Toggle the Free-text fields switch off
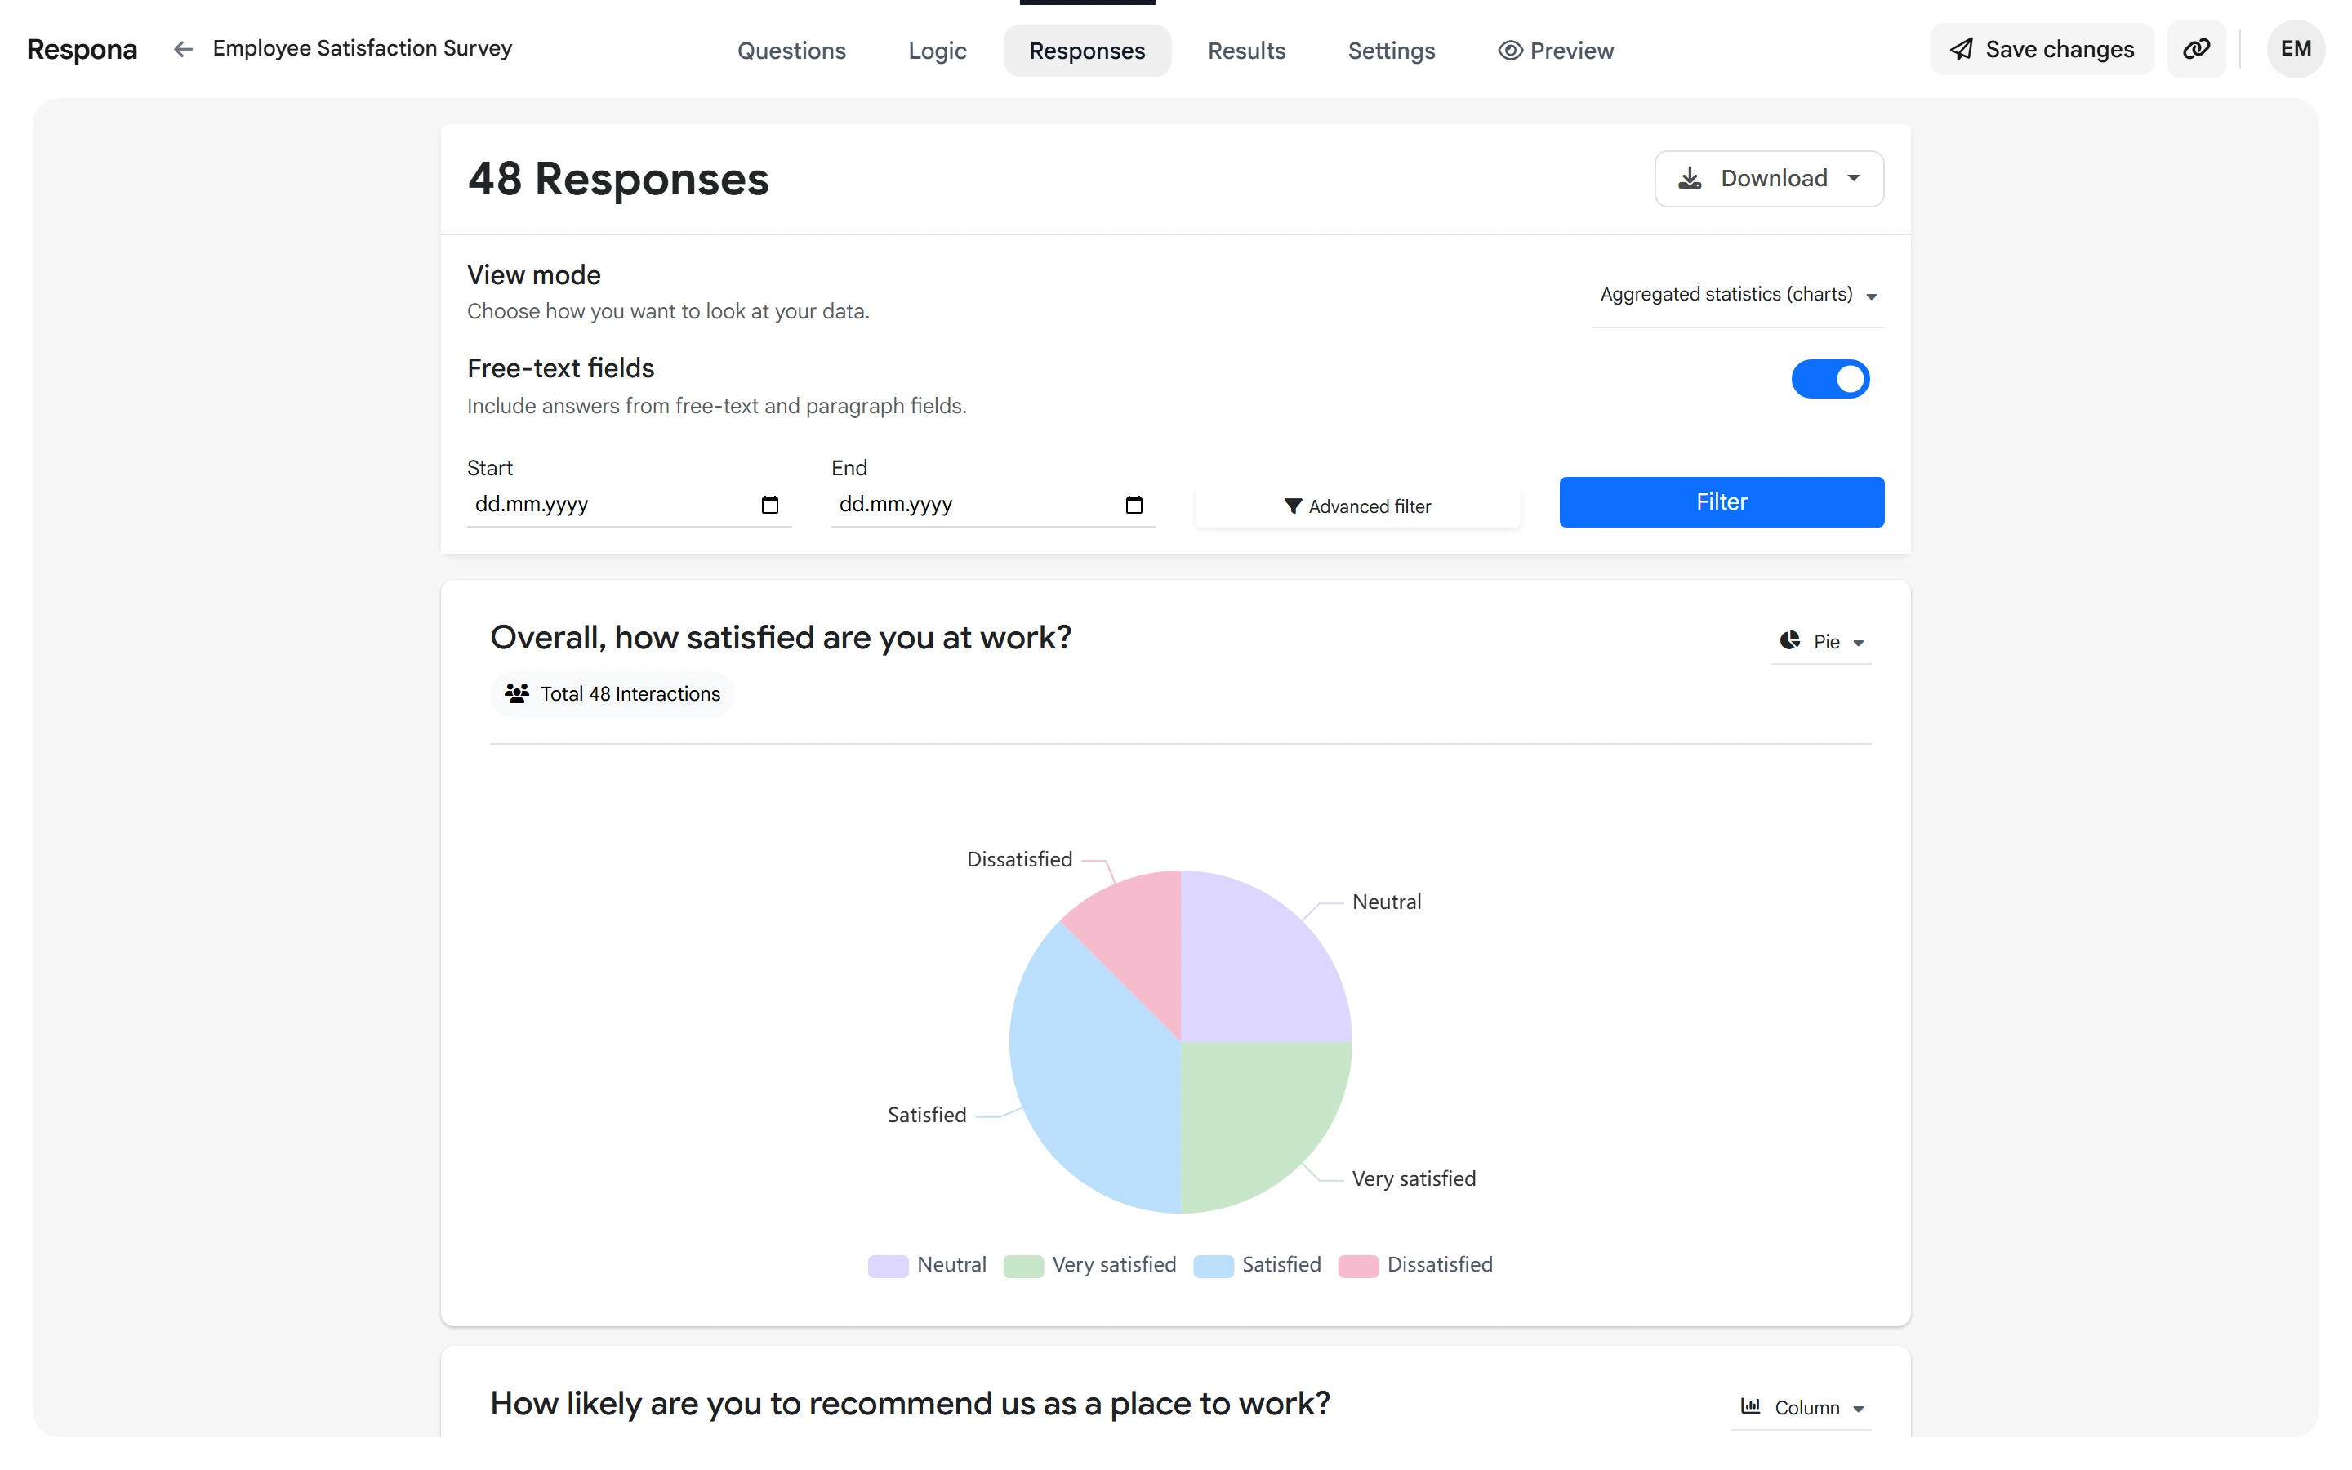Image resolution: width=2352 pixels, height=1470 pixels. [1830, 379]
